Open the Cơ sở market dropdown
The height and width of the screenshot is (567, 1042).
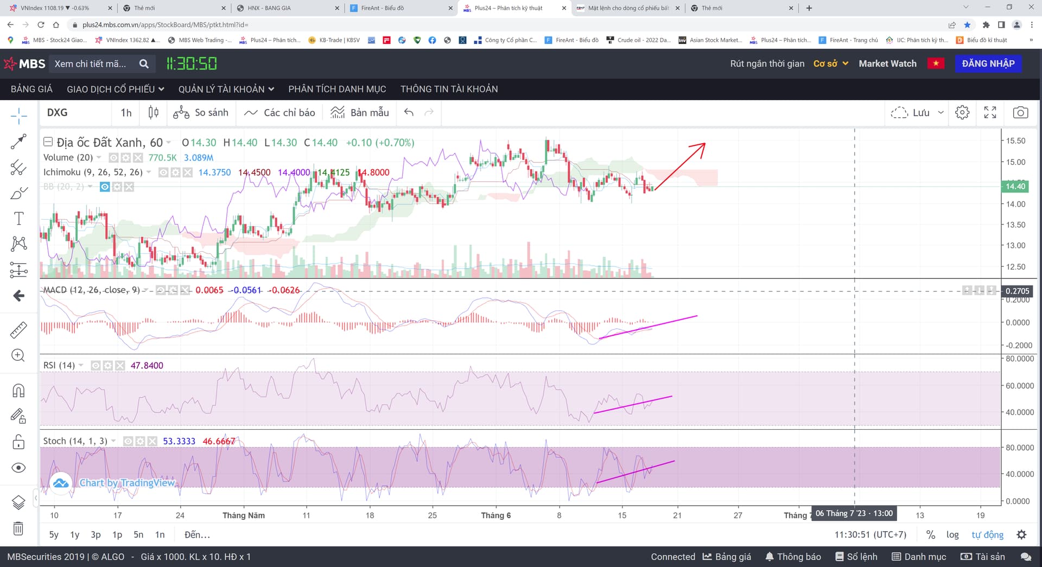click(x=831, y=63)
